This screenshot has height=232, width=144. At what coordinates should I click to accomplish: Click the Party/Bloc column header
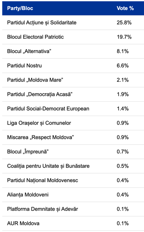(x=20, y=8)
